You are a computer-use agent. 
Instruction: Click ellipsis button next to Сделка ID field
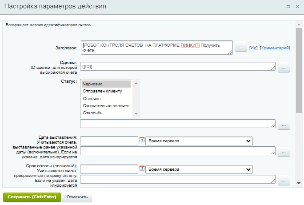tap(284, 67)
